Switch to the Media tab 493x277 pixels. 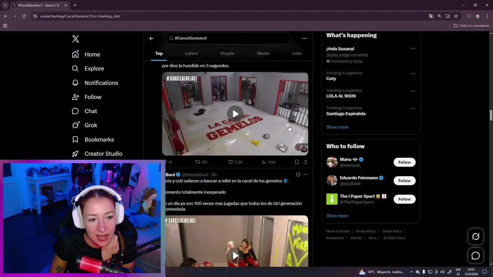pyautogui.click(x=263, y=53)
